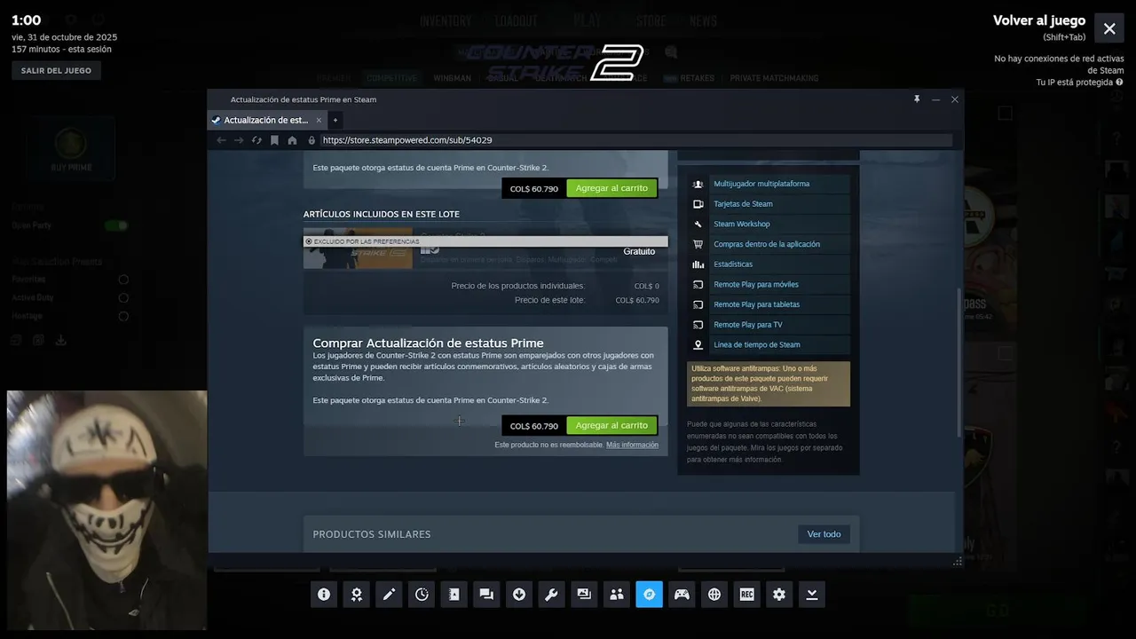Toggle the Open Party switch in game
The height and width of the screenshot is (639, 1136).
point(116,225)
